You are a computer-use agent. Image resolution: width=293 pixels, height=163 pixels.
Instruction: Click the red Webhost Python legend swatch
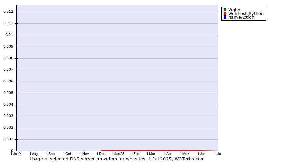pos(225,13)
